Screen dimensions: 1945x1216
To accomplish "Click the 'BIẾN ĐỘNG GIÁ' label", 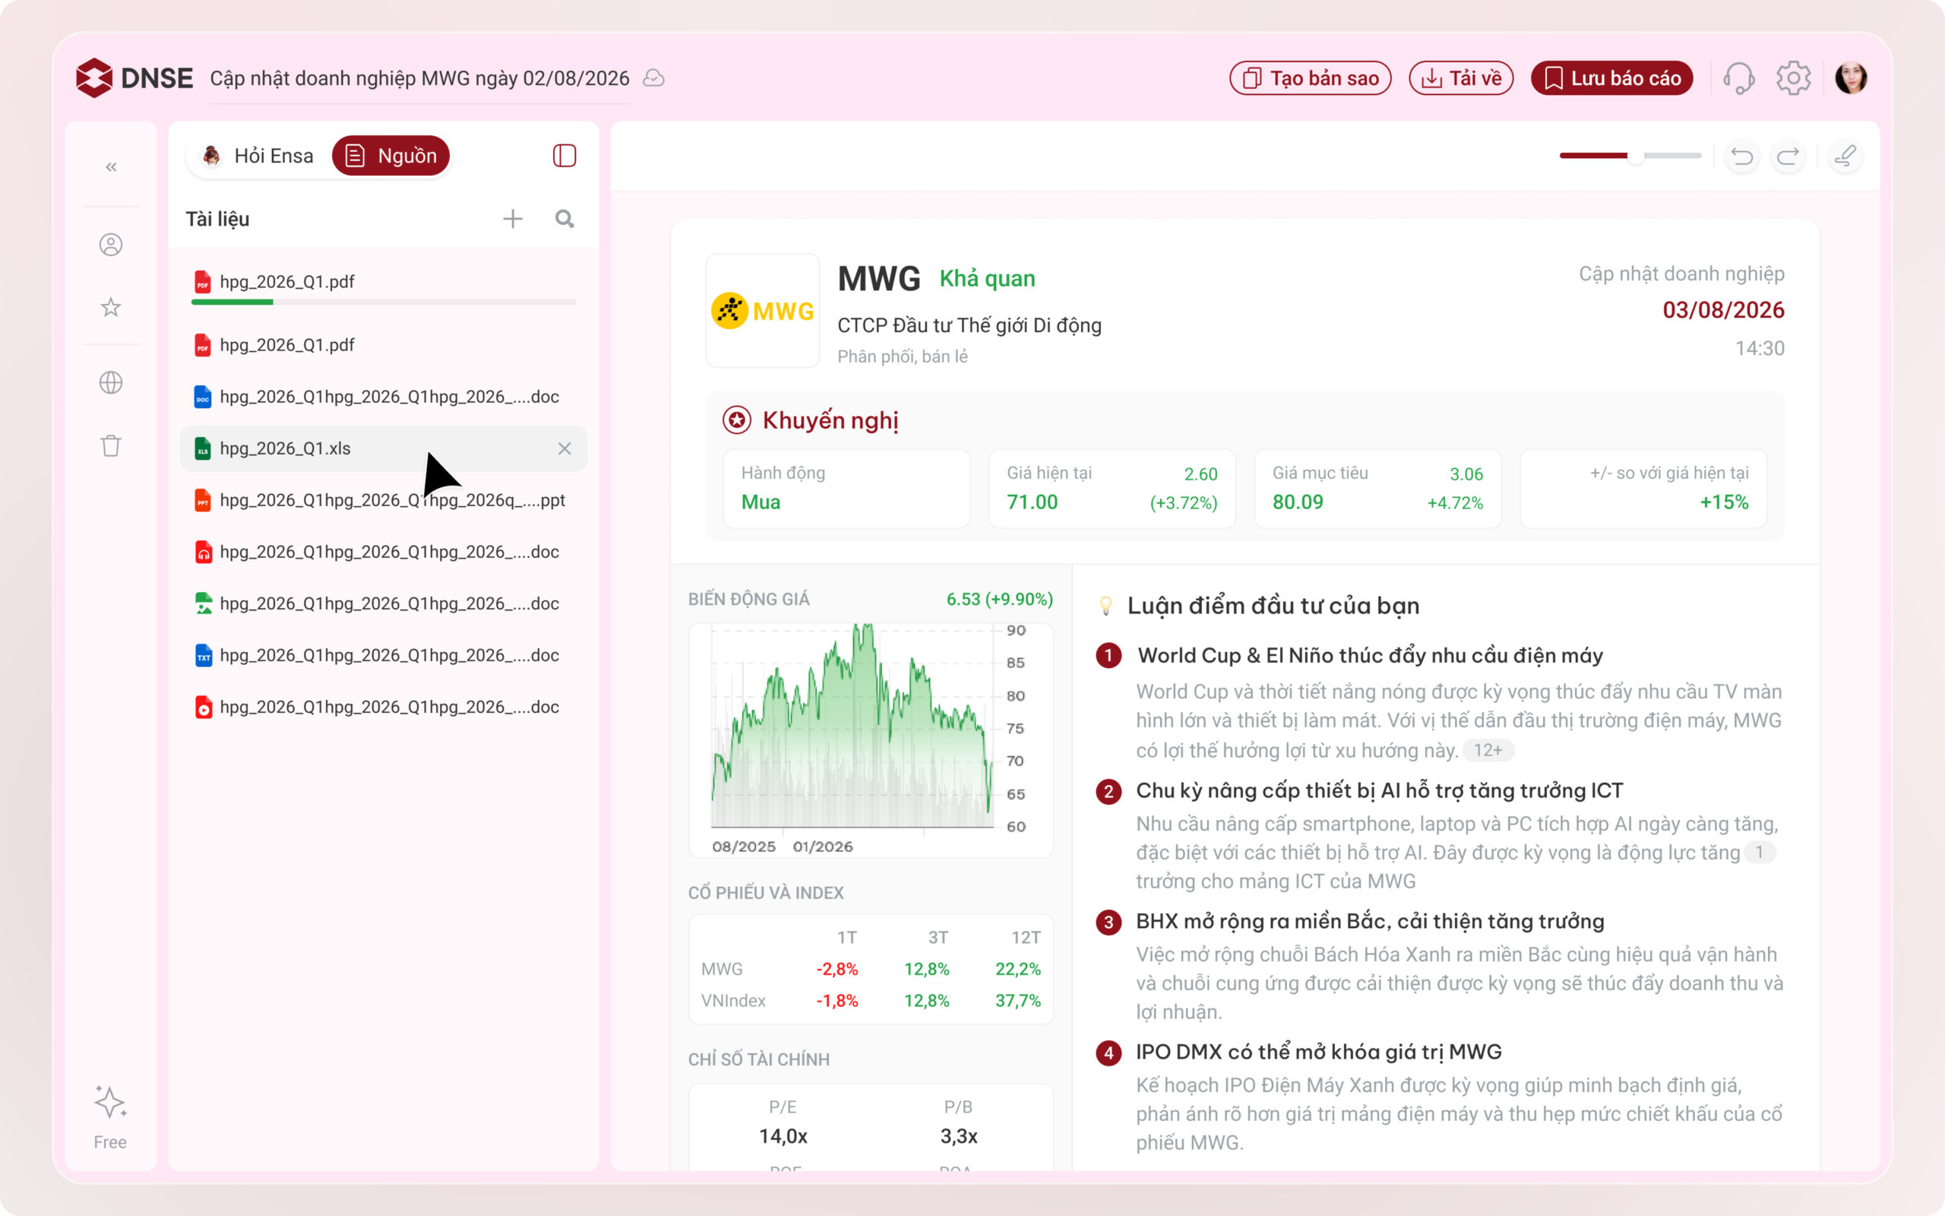I will click(748, 599).
